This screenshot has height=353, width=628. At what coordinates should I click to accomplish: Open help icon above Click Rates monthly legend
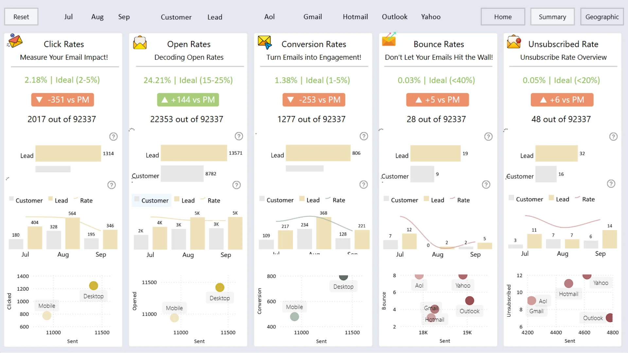coord(112,185)
